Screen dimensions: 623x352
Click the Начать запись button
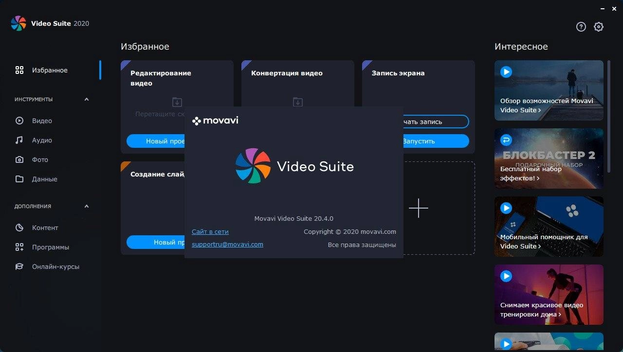click(436, 122)
